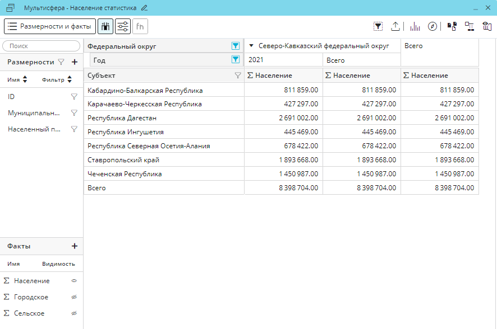This screenshot has width=497, height=329.
Task: Click the filter icon in the top toolbar
Action: pos(379,26)
